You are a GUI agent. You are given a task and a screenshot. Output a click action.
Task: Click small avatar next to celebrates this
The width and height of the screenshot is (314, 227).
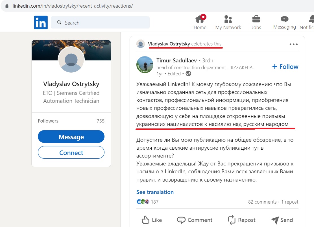tap(141, 44)
